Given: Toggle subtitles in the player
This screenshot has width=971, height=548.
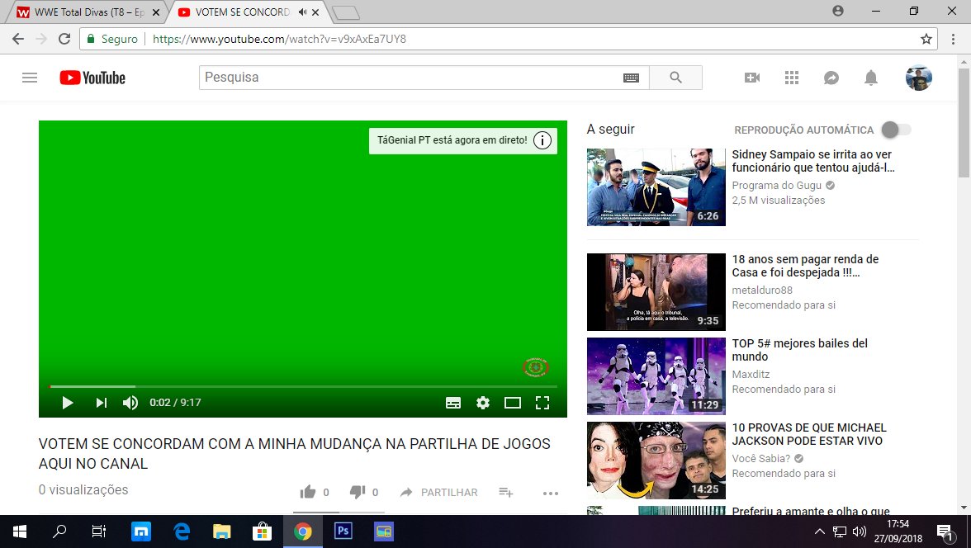Looking at the screenshot, I should click(453, 403).
